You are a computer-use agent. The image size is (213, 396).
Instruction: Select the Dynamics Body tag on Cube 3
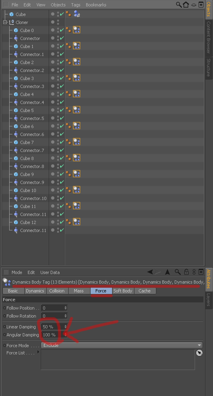(77, 78)
